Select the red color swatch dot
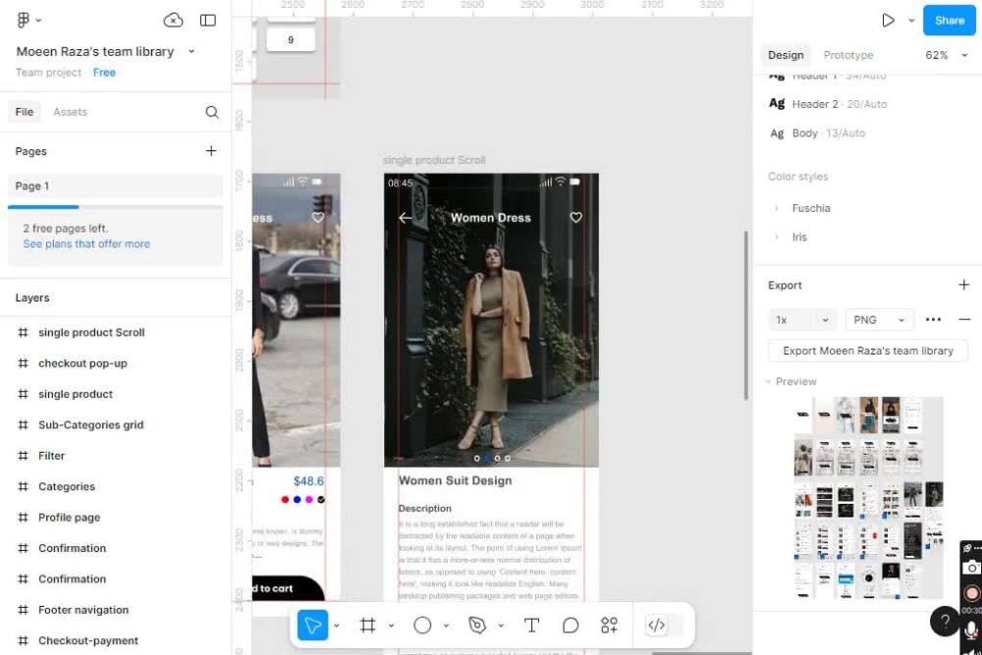 [285, 500]
